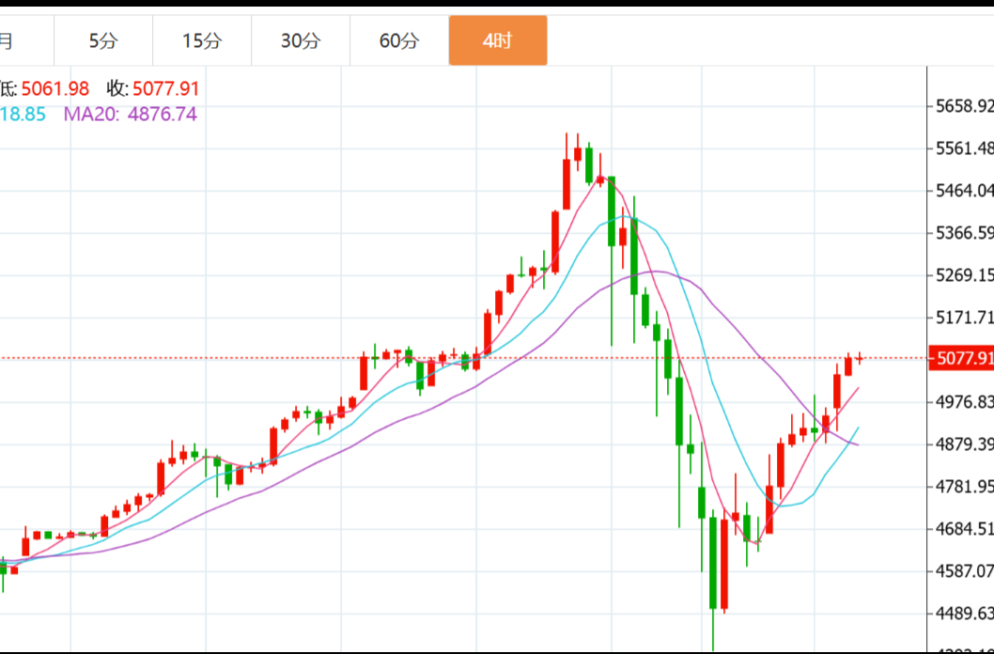Click the highlighted 4时 tab

coord(497,40)
